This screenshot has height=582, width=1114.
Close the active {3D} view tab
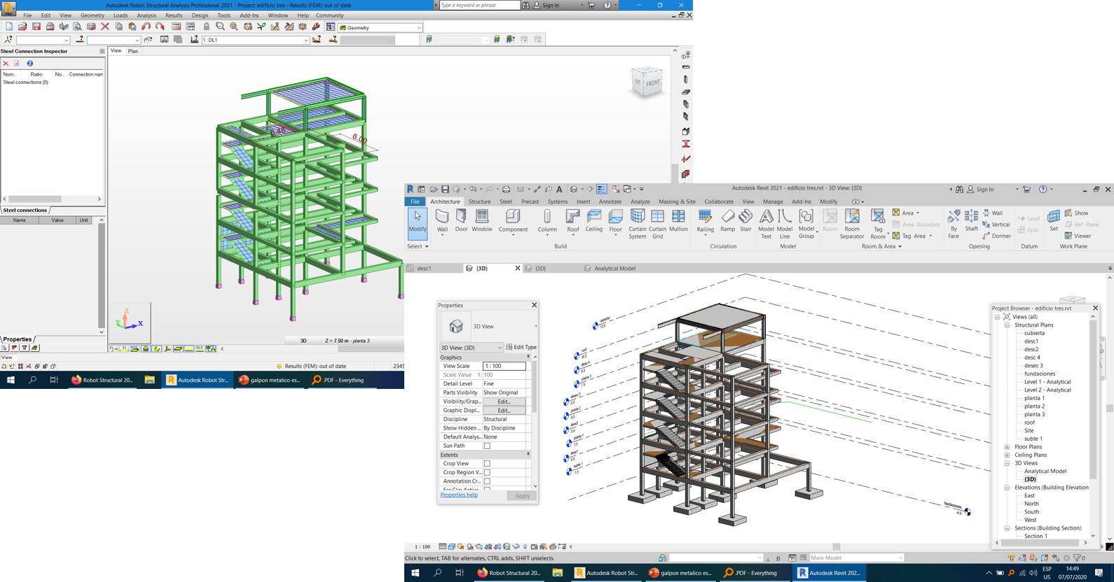tap(518, 268)
